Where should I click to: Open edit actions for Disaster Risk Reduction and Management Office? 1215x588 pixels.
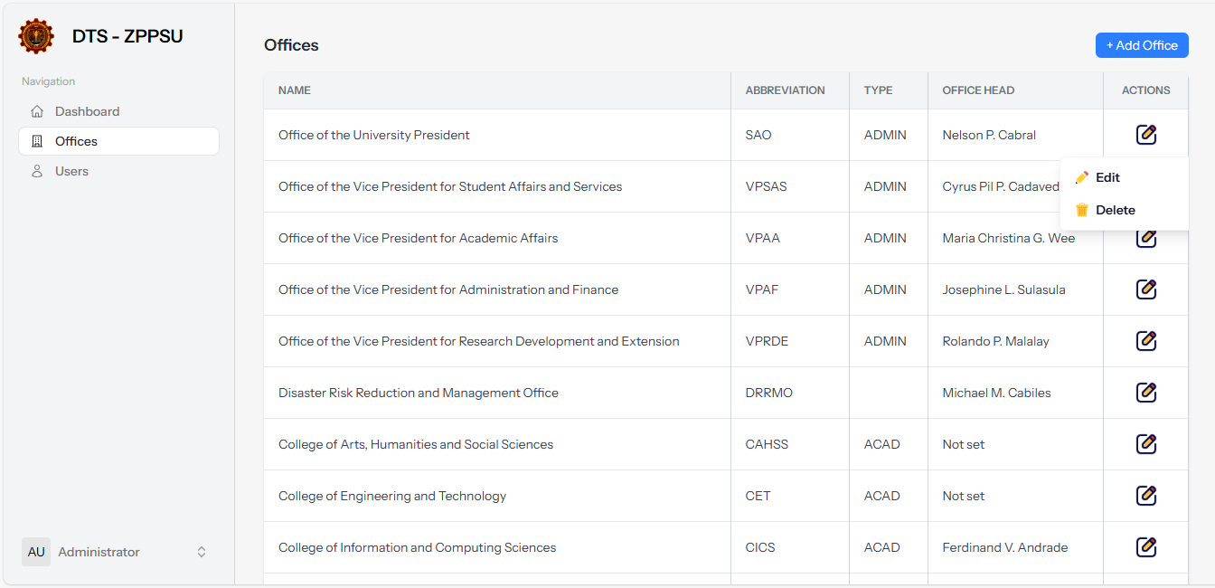pos(1145,392)
